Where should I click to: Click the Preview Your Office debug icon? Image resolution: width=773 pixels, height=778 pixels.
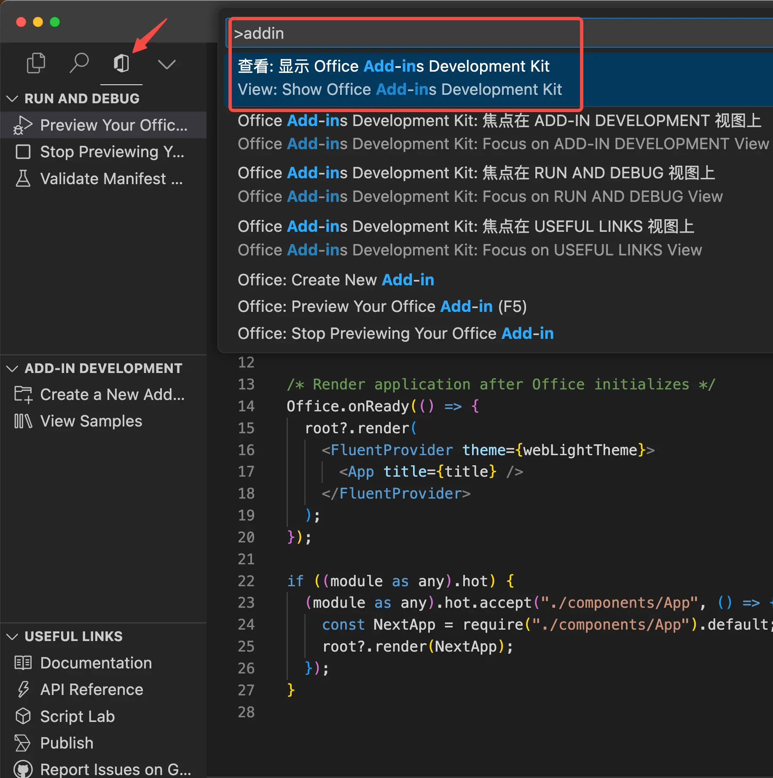tap(23, 125)
